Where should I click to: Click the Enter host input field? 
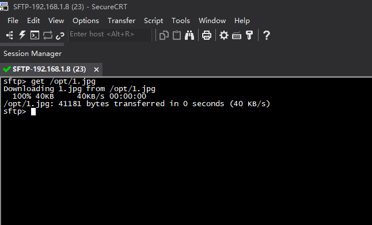click(x=110, y=35)
